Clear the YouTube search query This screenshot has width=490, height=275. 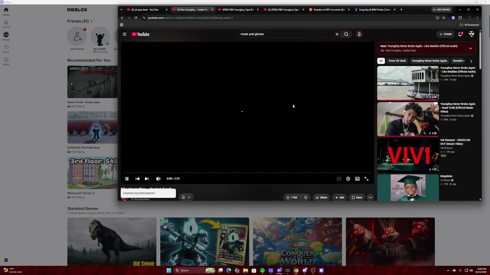coord(337,34)
